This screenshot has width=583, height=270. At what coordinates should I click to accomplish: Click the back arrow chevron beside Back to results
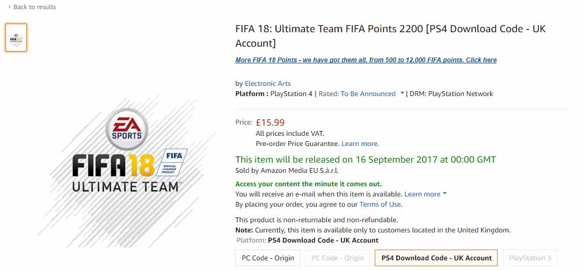(9, 7)
